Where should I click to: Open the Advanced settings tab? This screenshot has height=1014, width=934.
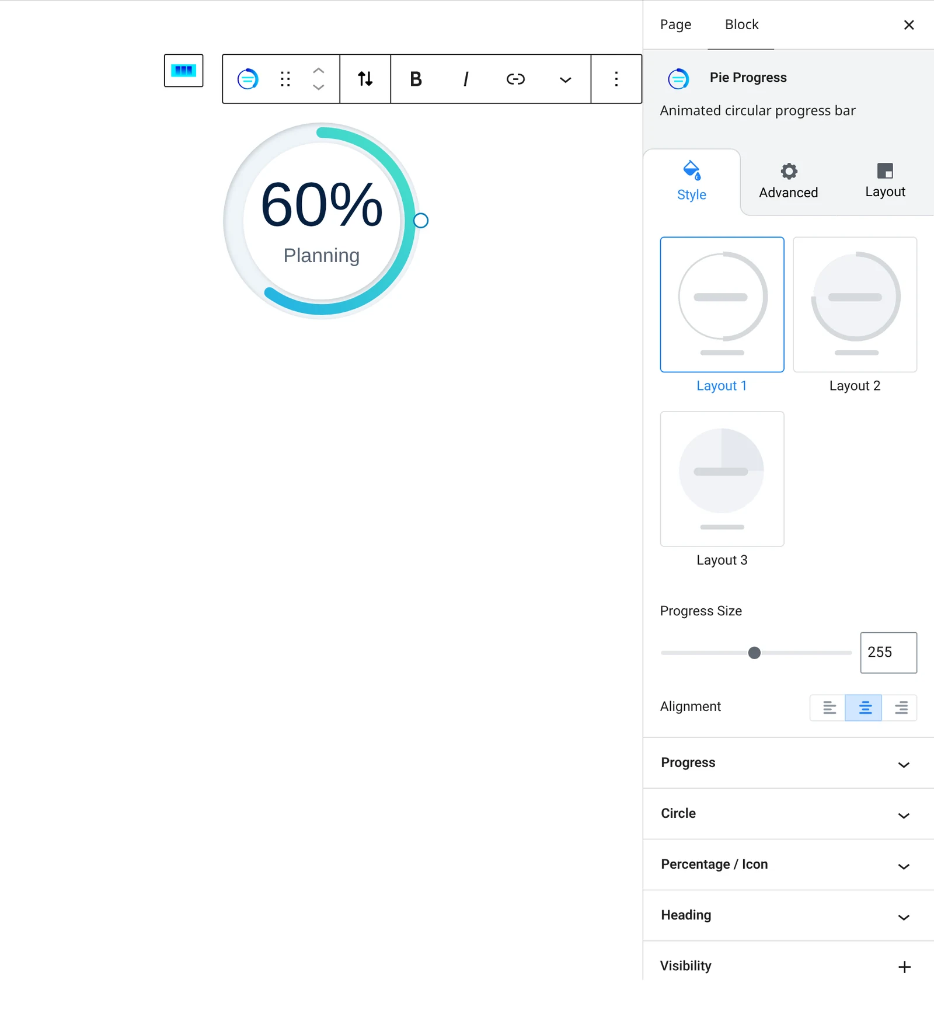pos(788,182)
